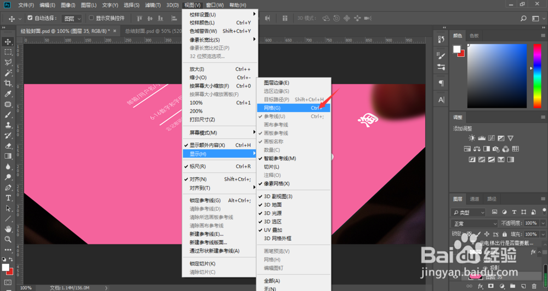Image resolution: width=548 pixels, height=291 pixels.
Task: Open the 文件(F) menu
Action: tap(26, 5)
